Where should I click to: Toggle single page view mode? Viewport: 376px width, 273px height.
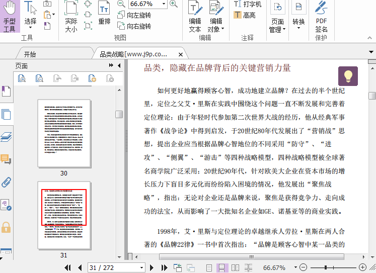[209, 267]
